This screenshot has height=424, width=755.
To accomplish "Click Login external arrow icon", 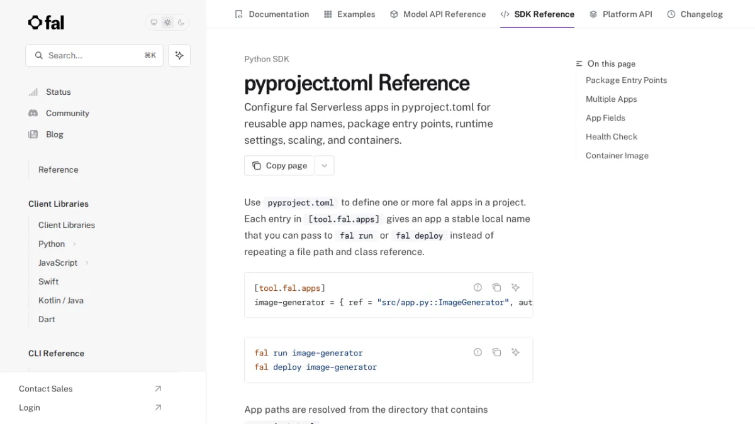I will pos(158,408).
